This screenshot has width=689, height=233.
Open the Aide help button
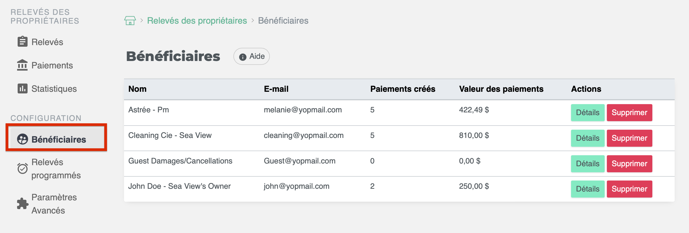pos(251,56)
